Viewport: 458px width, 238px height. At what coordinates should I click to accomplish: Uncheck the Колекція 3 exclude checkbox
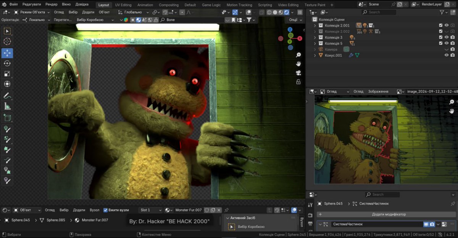pyautogui.click(x=441, y=37)
